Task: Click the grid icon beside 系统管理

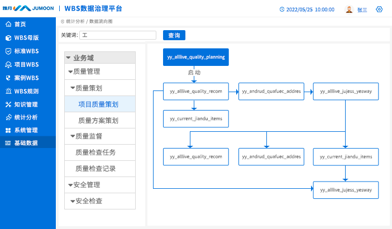Action: [x=8, y=130]
